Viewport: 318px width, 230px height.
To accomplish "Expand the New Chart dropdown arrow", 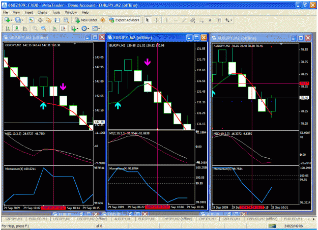I will point(11,20).
